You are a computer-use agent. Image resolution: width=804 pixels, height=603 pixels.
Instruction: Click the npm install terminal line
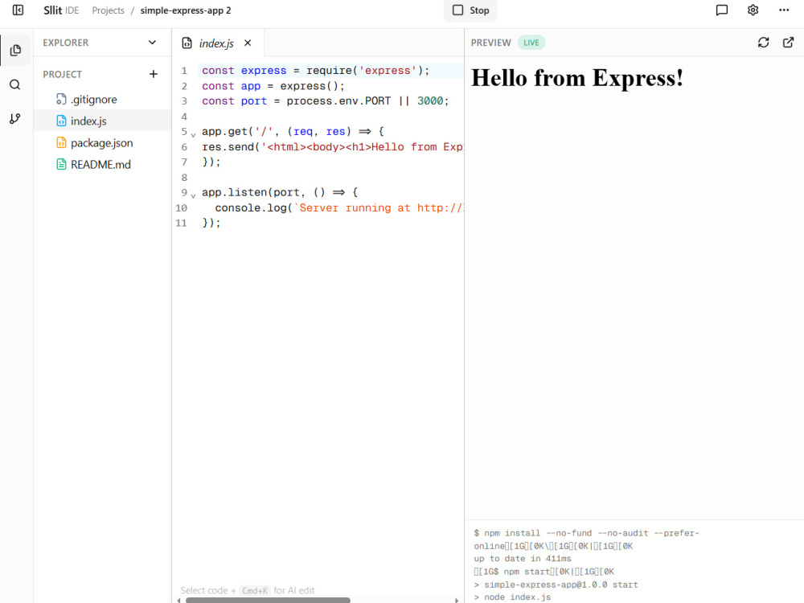[x=586, y=533]
